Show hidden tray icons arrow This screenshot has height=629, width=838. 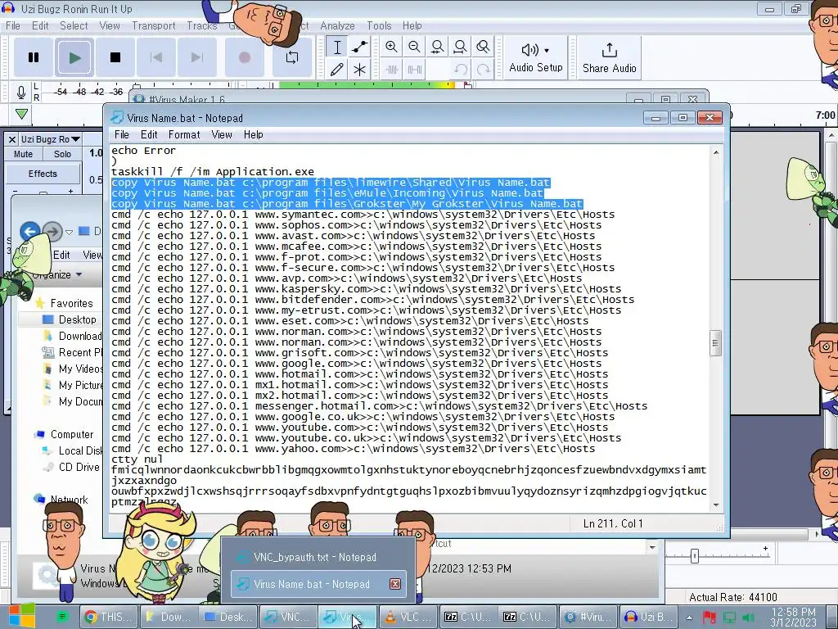(x=690, y=618)
